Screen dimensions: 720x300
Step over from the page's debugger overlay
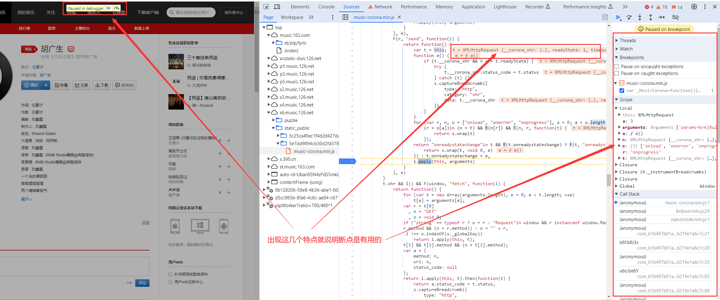tap(116, 8)
